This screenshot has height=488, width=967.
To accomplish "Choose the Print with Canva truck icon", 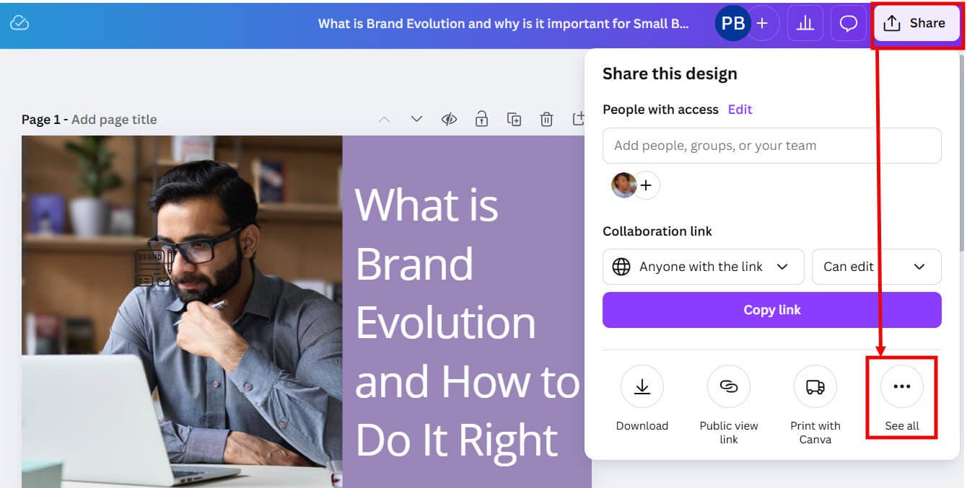I will (815, 387).
